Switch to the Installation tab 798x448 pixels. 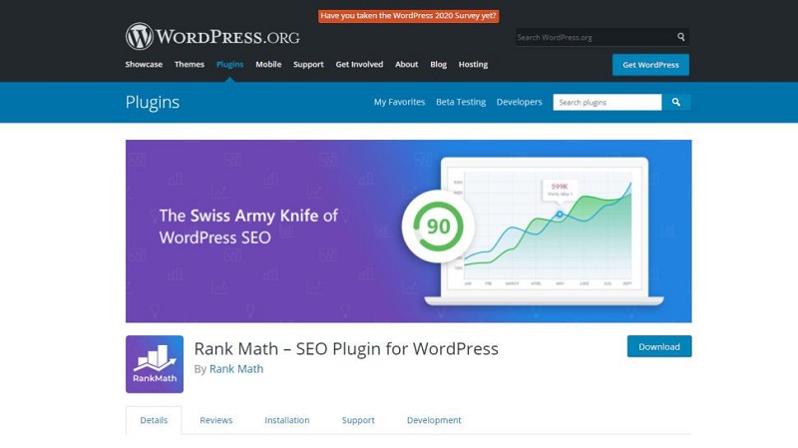click(287, 420)
